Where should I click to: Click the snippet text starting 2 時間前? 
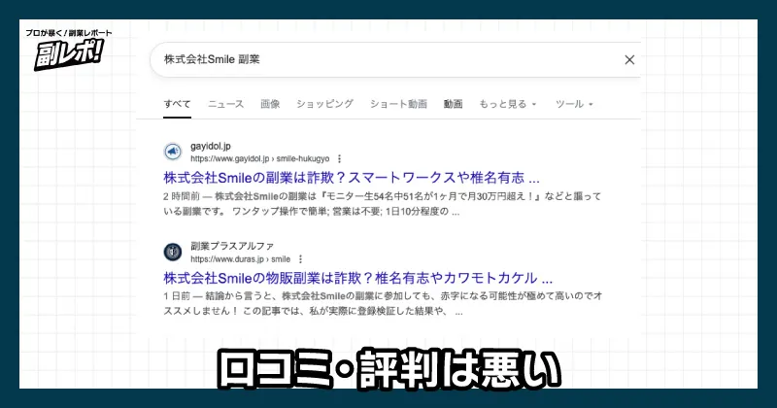click(382, 204)
